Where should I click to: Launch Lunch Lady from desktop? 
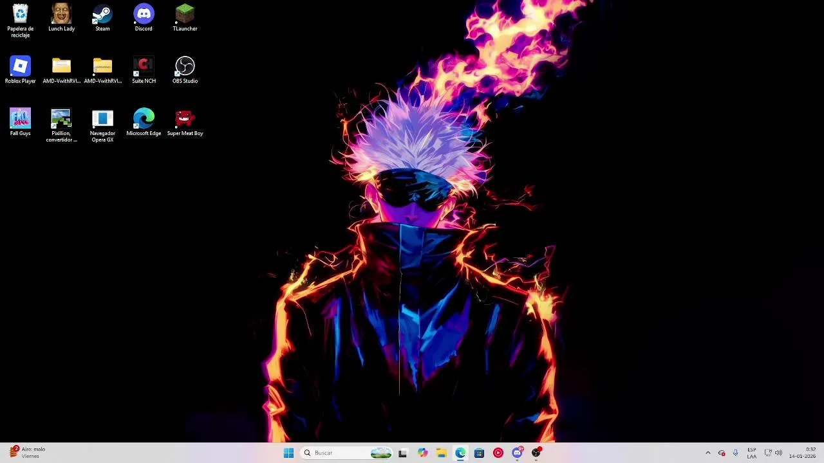pyautogui.click(x=61, y=18)
